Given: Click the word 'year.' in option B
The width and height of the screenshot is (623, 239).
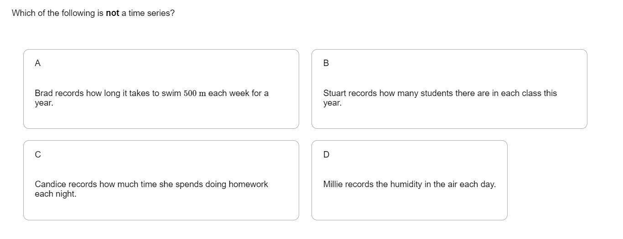Looking at the screenshot, I should 332,103.
